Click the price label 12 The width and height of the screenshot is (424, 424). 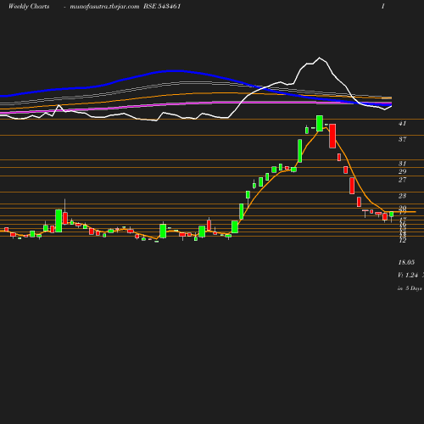pyautogui.click(x=402, y=240)
